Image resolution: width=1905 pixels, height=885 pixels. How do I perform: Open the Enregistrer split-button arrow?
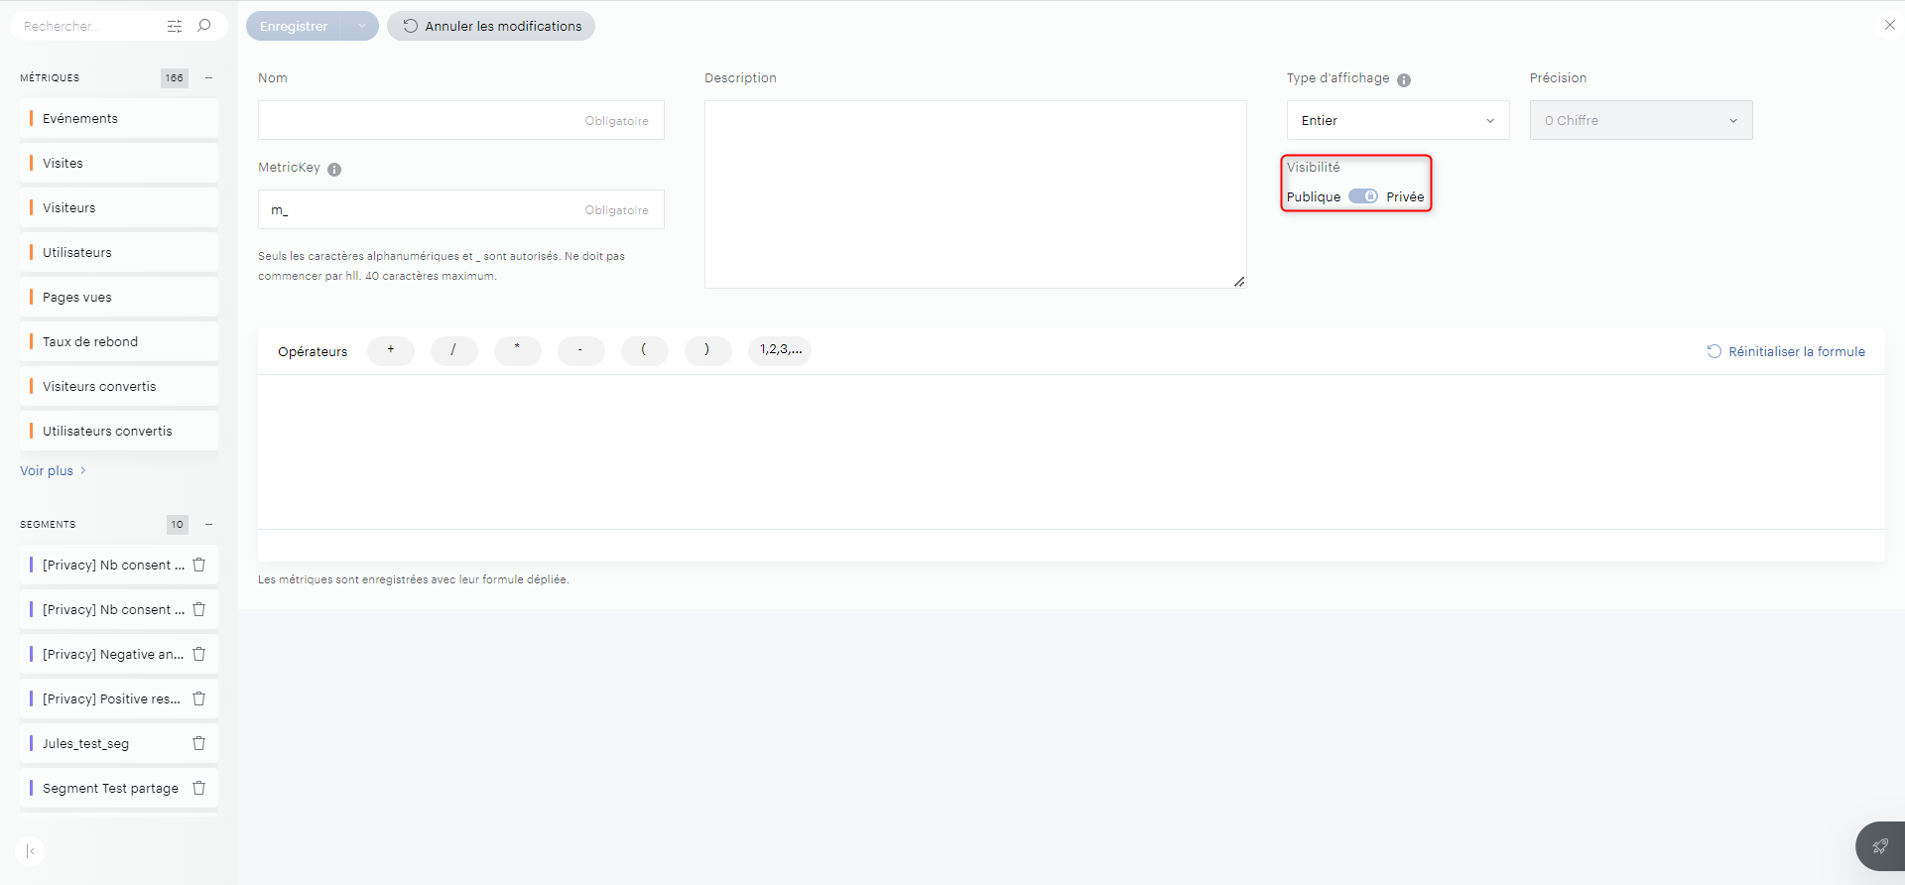click(362, 26)
